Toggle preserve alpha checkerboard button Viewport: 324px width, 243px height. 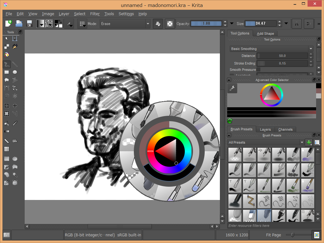(170, 24)
